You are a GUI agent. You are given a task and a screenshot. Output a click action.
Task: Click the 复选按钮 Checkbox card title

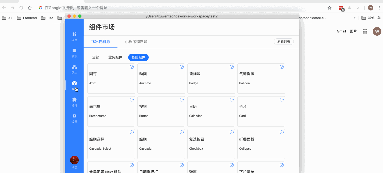(197, 139)
